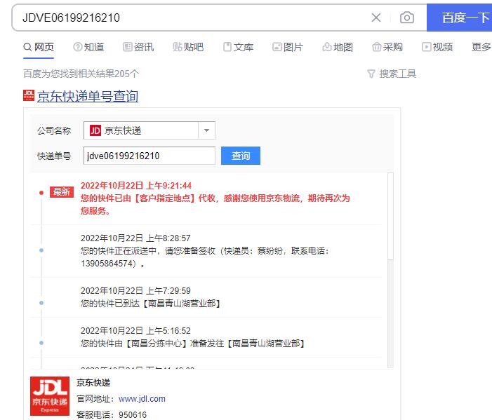Open the 文库 tab
Viewport: 492px width, 420px height.
click(x=238, y=47)
